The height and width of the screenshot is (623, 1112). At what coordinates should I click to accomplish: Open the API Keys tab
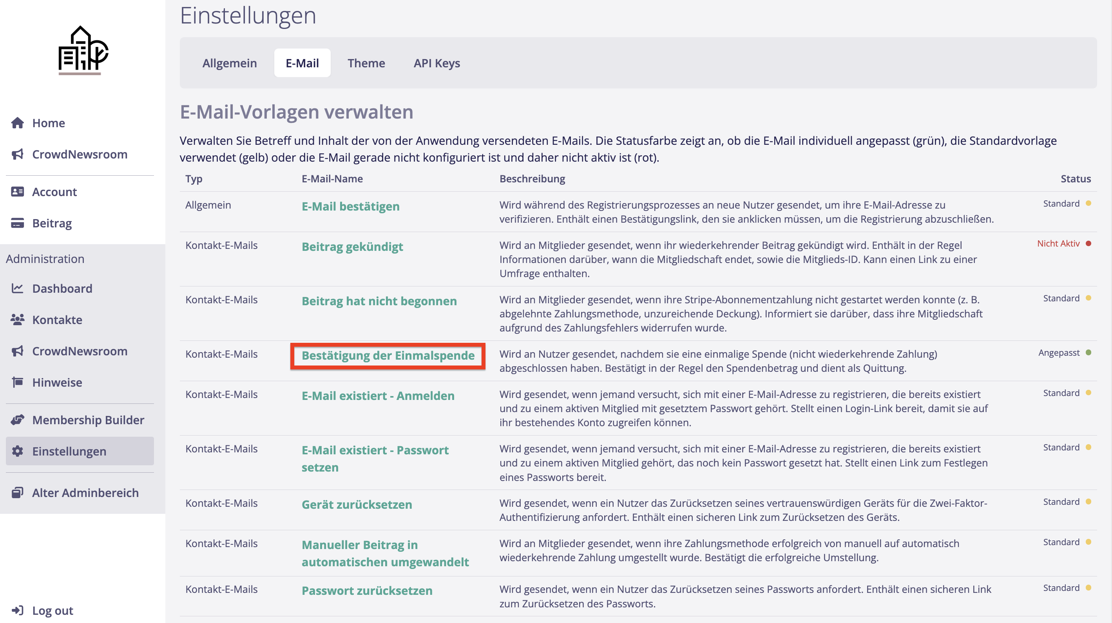[x=436, y=63]
